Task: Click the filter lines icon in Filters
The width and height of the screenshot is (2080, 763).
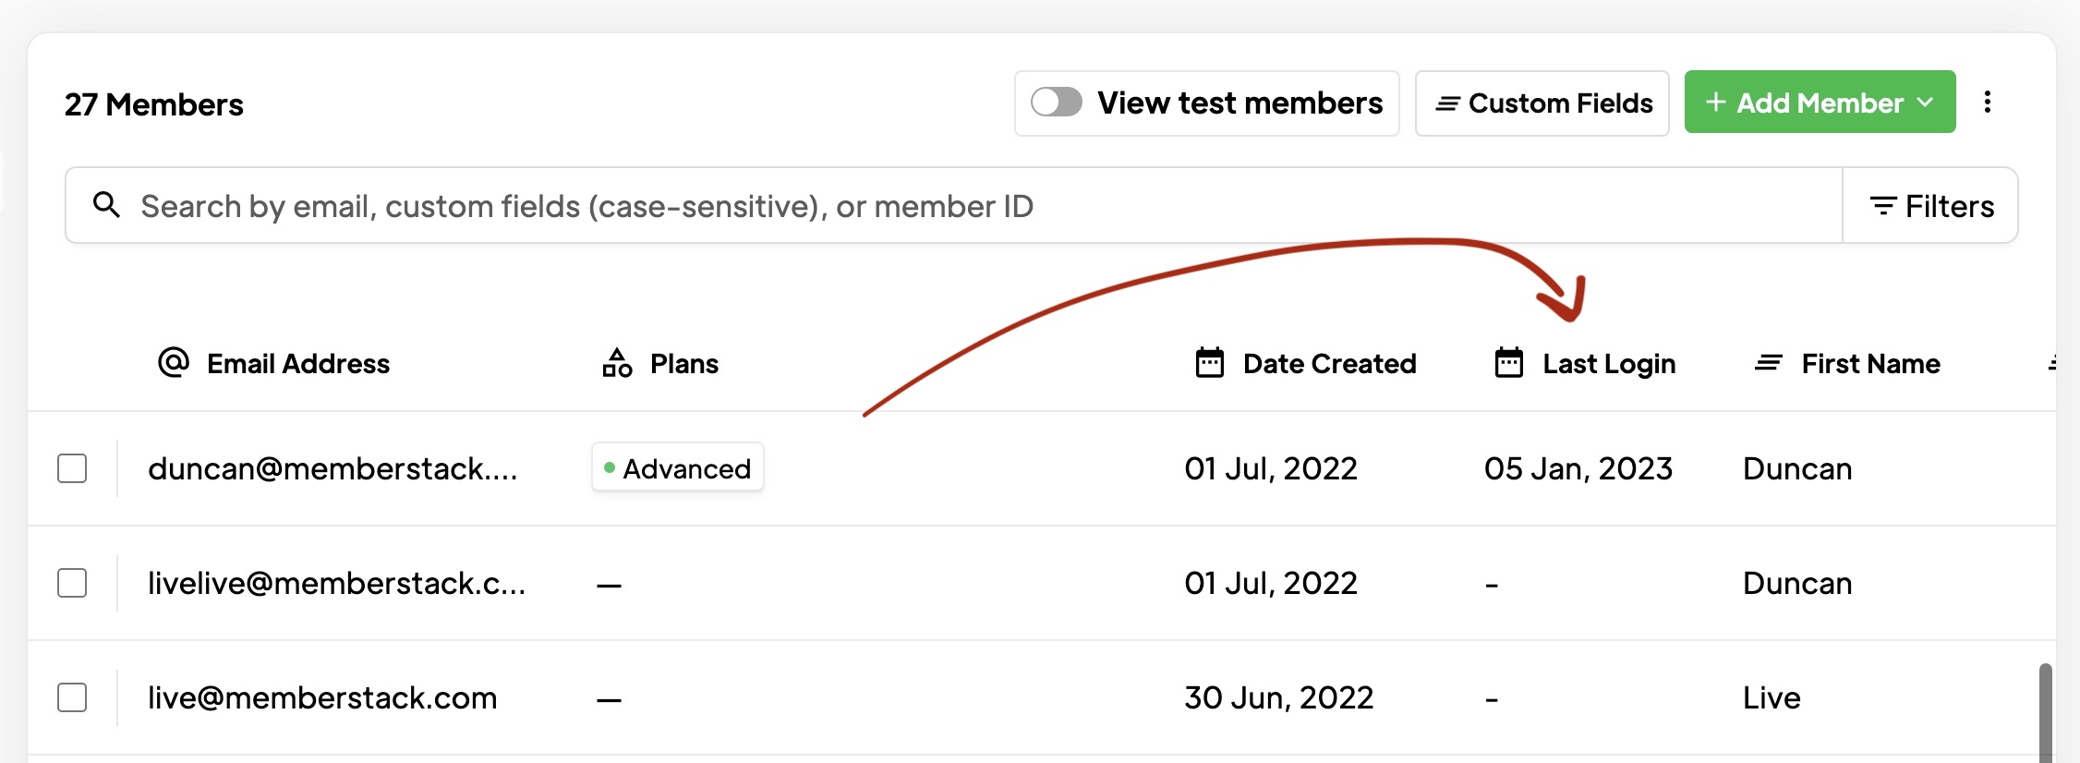Action: [x=1883, y=206]
